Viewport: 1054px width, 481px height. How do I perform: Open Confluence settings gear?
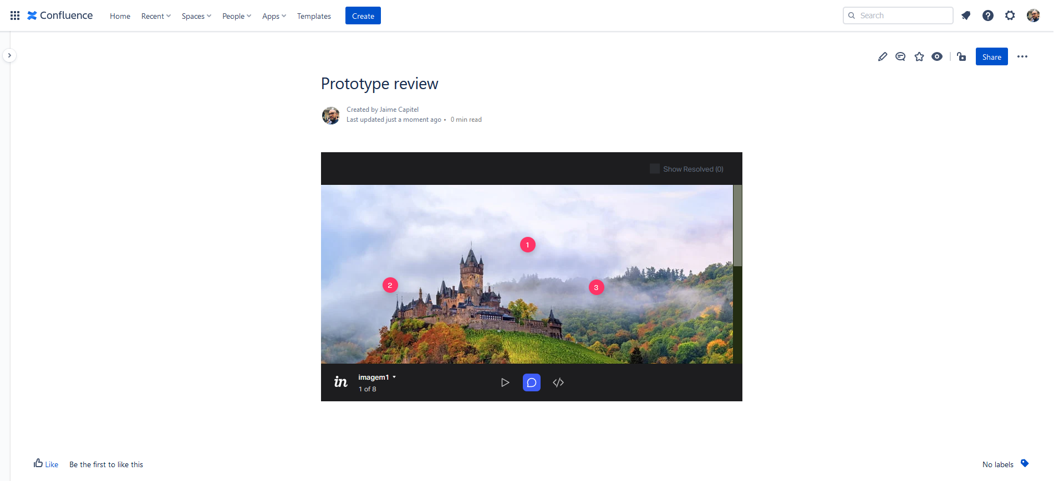[x=1010, y=15]
